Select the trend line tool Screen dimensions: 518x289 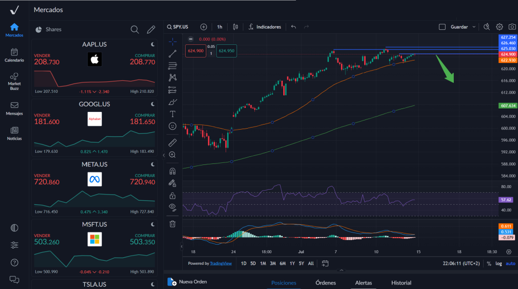[172, 53]
